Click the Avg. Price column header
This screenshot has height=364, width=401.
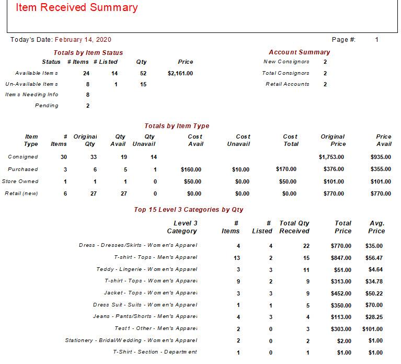[x=376, y=227]
